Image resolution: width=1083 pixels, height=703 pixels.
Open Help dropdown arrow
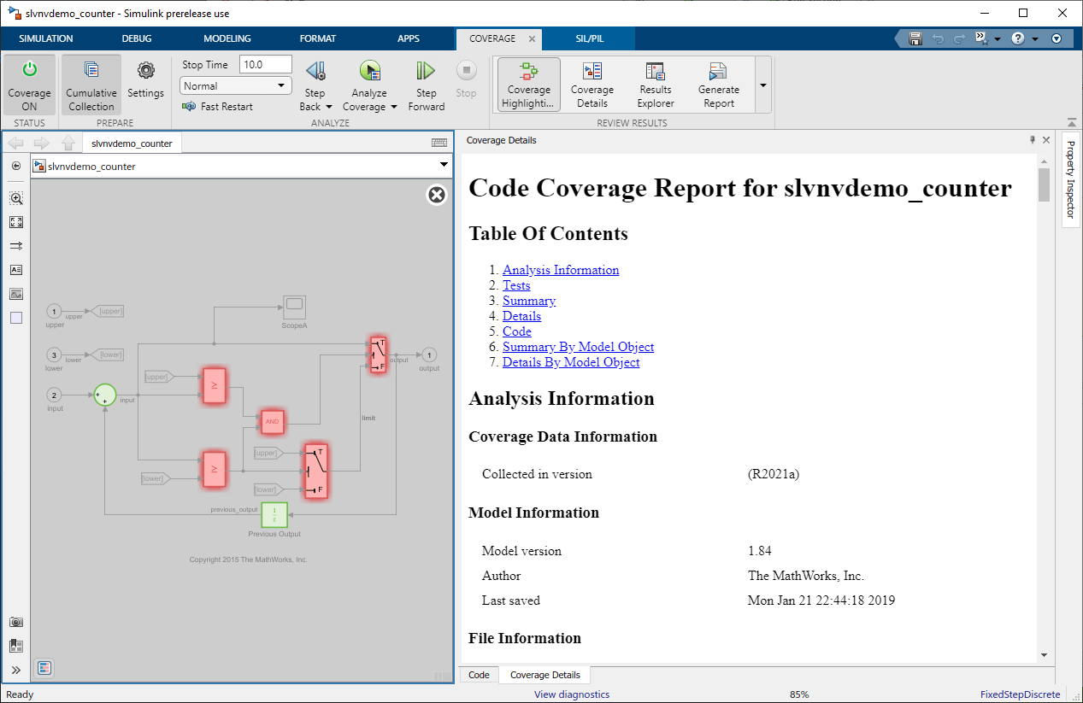1034,39
